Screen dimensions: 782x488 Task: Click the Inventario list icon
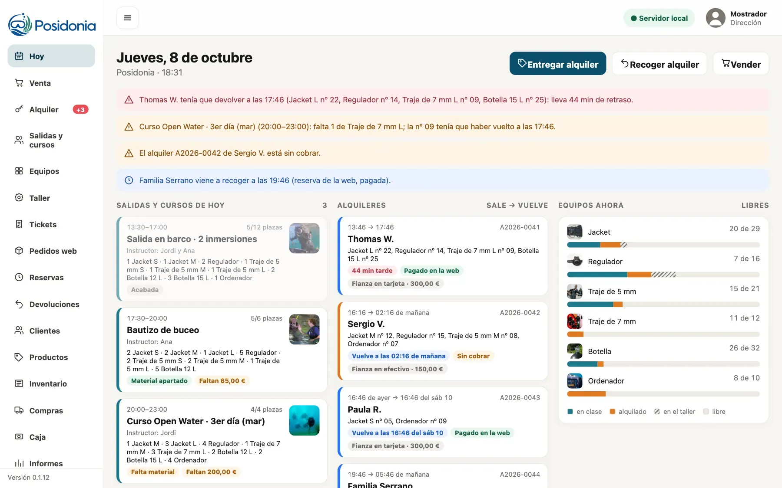[x=19, y=383]
